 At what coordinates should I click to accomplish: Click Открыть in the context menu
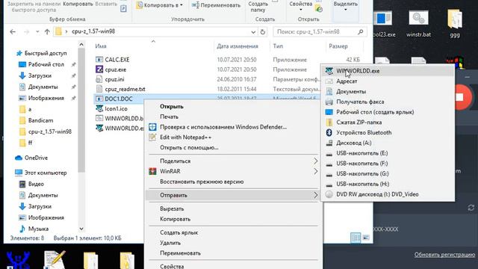[172, 106]
